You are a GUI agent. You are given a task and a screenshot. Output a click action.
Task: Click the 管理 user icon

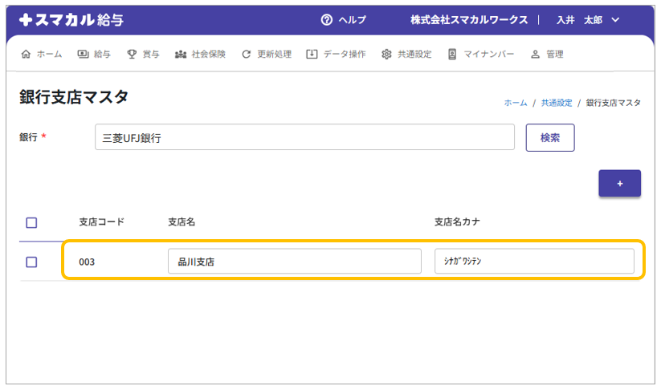click(535, 55)
